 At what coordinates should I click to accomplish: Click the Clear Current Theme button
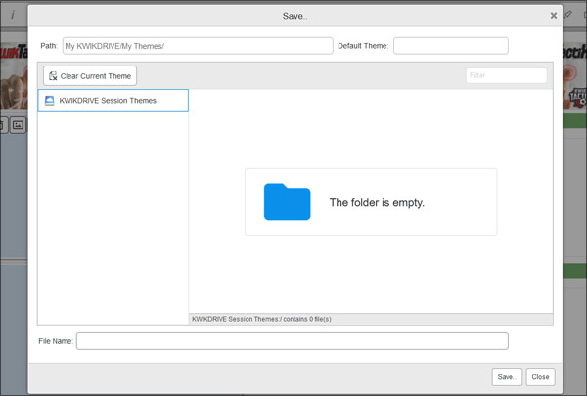89,76
